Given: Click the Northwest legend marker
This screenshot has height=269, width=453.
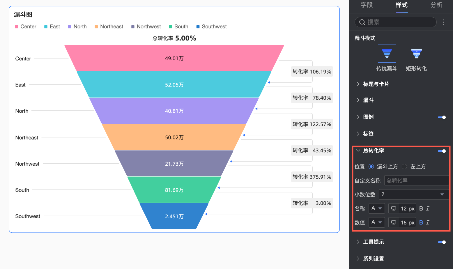Looking at the screenshot, I should click(133, 27).
